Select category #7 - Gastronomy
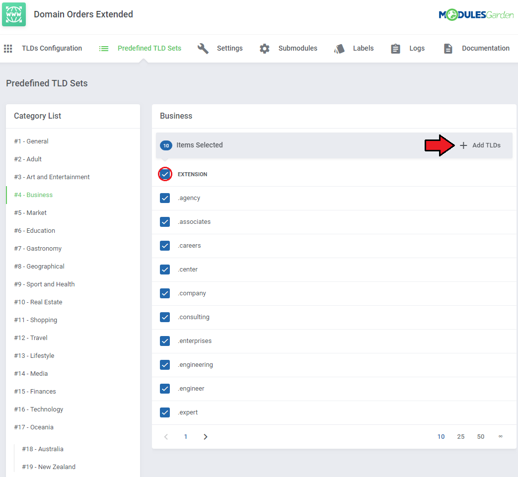 click(38, 249)
